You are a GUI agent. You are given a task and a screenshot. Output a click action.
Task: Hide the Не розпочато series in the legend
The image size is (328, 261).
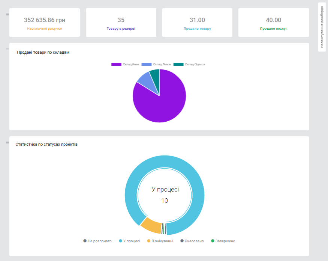97,241
